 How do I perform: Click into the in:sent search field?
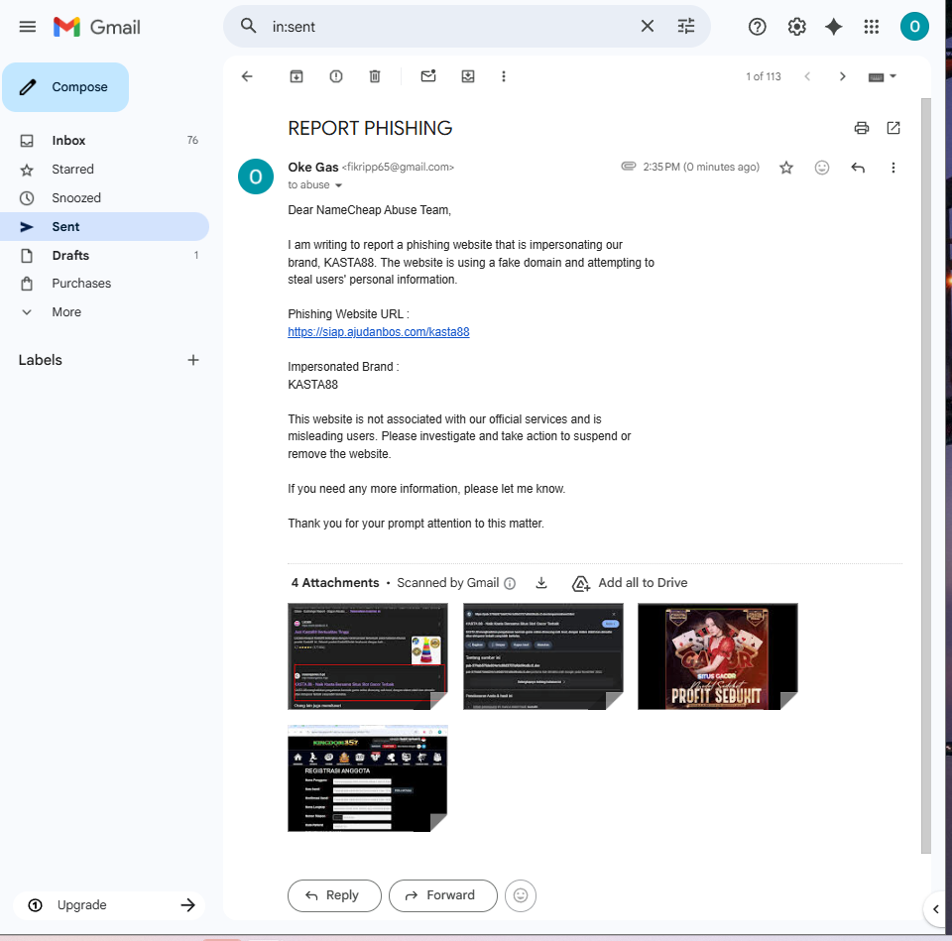click(449, 27)
